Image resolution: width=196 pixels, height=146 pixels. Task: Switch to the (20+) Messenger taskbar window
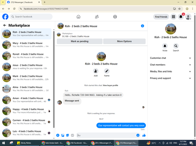(102, 143)
